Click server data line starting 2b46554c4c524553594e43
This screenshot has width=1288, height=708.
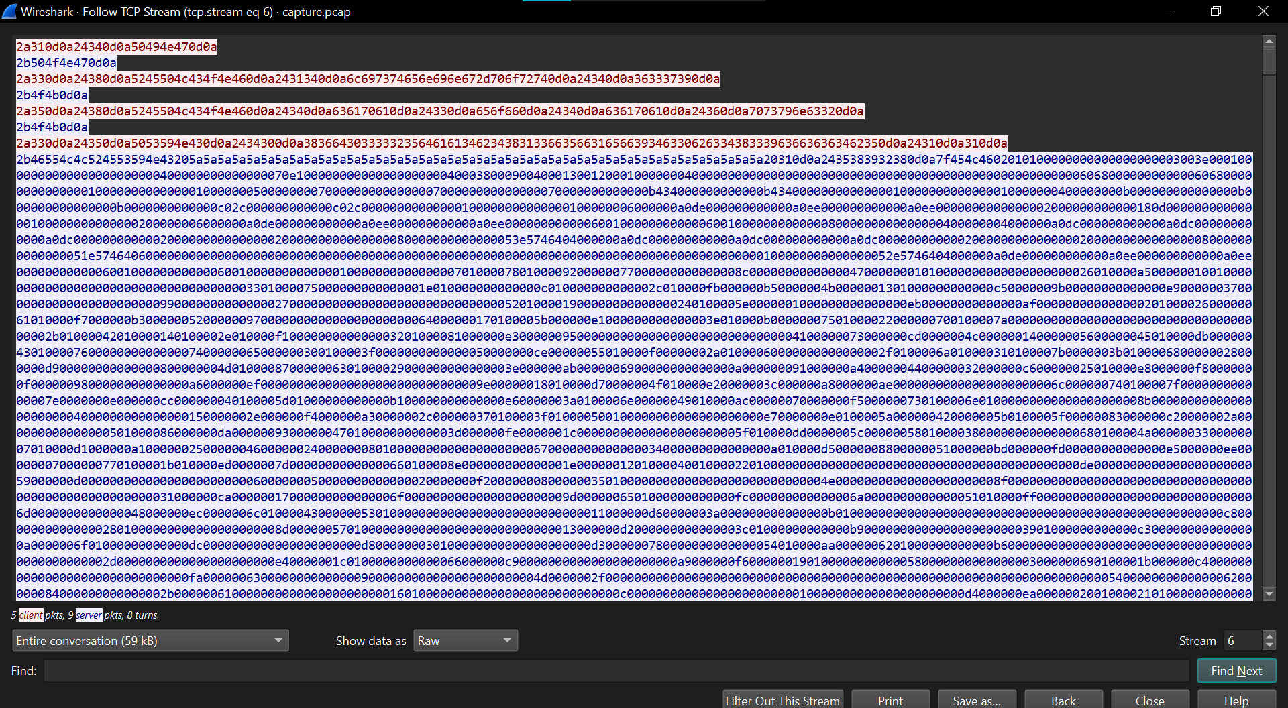click(634, 159)
